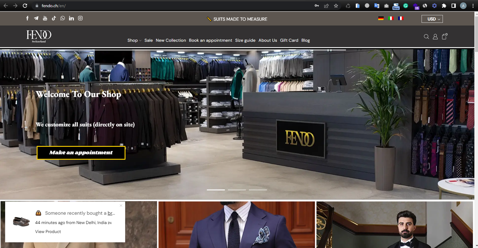
Task: Open the WhatsApp social icon
Action: (62, 18)
